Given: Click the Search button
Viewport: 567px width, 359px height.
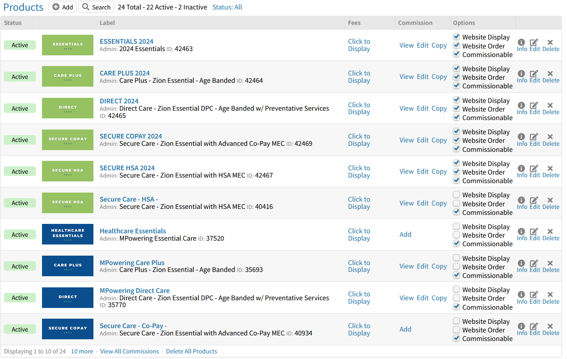Looking at the screenshot, I should point(96,7).
